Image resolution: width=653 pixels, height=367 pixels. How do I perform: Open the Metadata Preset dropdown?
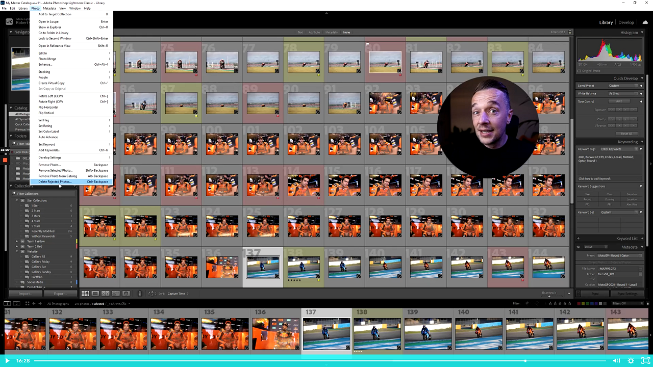pyautogui.click(x=619, y=255)
